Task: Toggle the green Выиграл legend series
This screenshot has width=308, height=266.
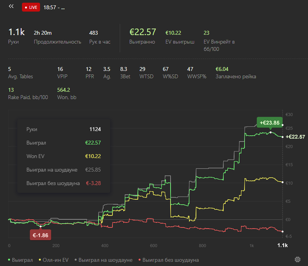Action: pos(20,260)
